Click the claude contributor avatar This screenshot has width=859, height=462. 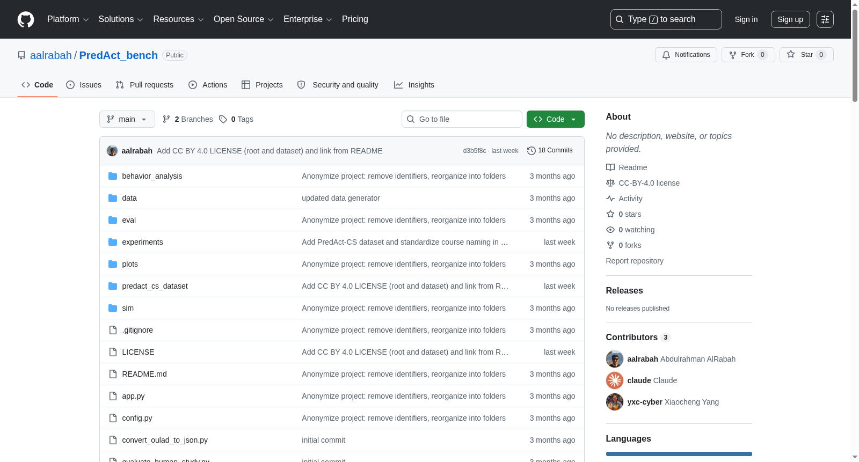coord(615,380)
